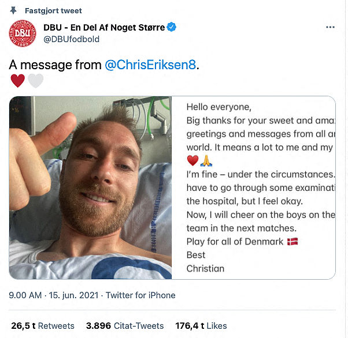Click the name DBU - En Del Af Noget Større

coord(104,27)
